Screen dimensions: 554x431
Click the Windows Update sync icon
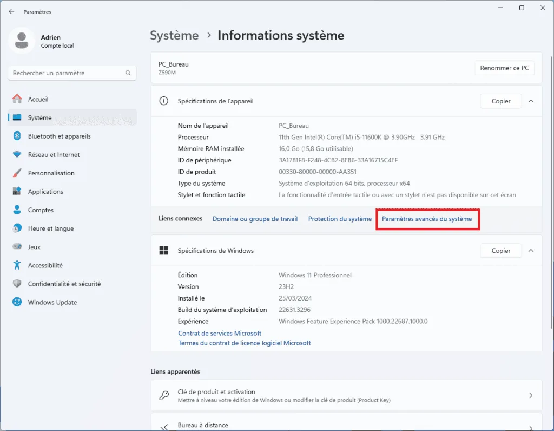(17, 302)
